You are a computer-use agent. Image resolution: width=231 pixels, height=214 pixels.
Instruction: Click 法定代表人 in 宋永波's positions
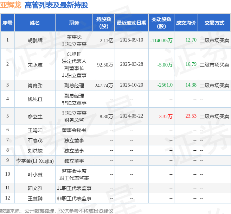coord(74,61)
